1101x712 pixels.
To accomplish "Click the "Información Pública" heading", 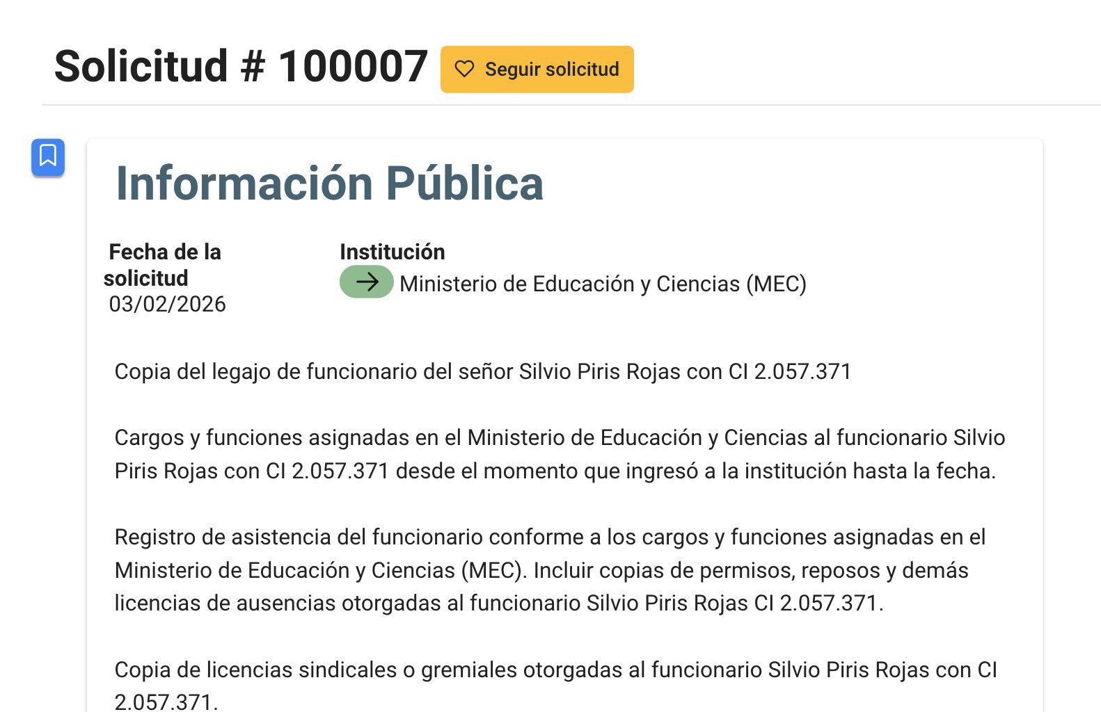I will (328, 184).
